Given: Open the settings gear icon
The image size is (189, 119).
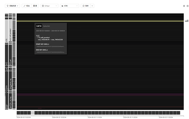Looking at the screenshot, I should [x=184, y=6].
